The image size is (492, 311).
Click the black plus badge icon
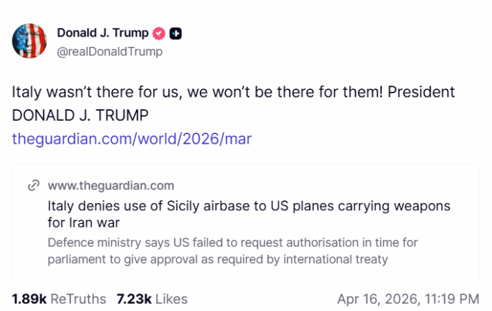pos(176,33)
